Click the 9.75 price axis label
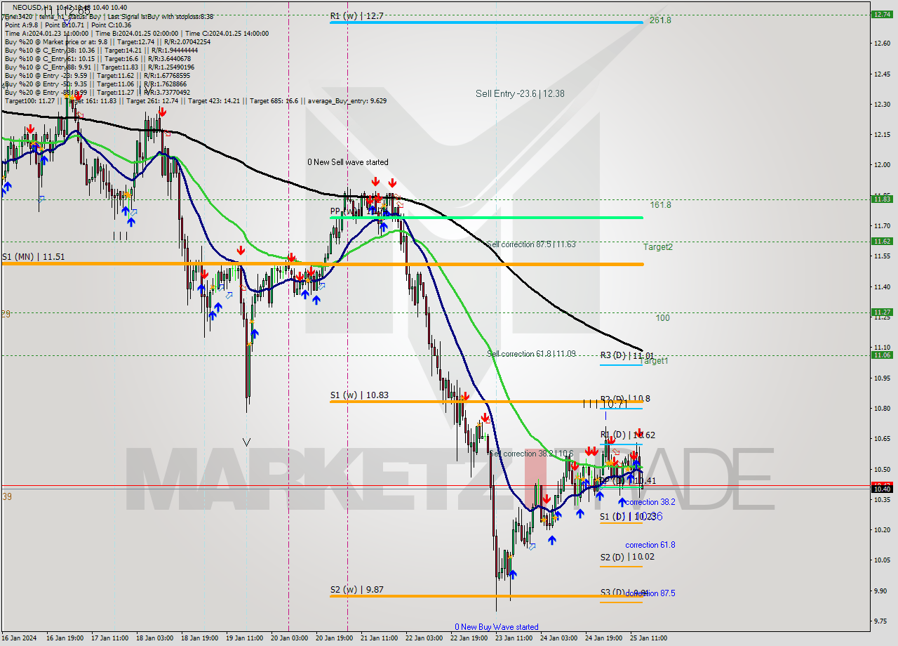This screenshot has height=646, width=898. click(x=882, y=621)
